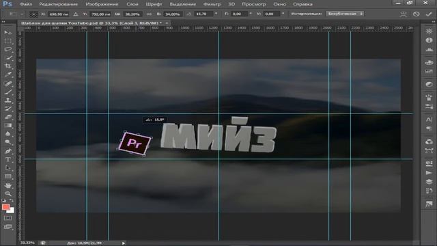This screenshot has width=437, height=246.
Task: Toggle relative positioning triangle for reference point
Action: (76, 14)
